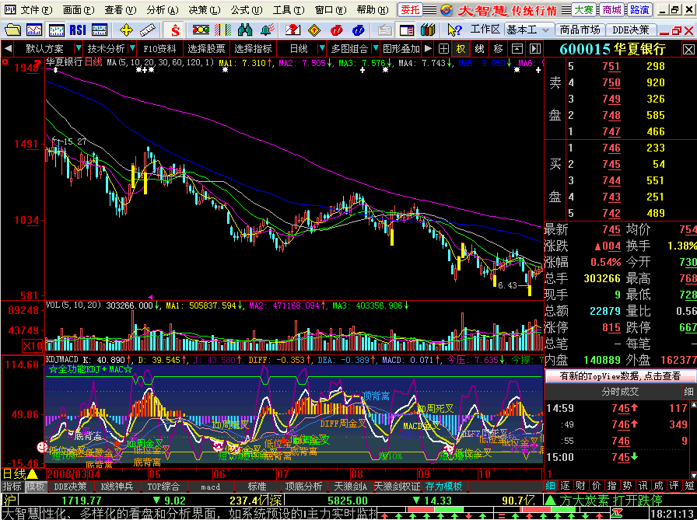Click the 委托 trading button
Screen dimensions: 697x520
tap(410, 10)
